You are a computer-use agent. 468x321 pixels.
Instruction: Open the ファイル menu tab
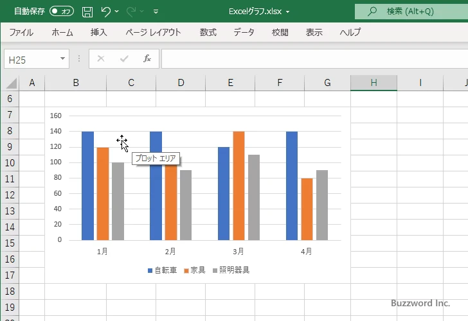click(21, 32)
